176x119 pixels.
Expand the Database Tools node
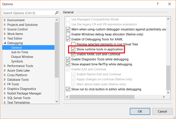(5, 80)
